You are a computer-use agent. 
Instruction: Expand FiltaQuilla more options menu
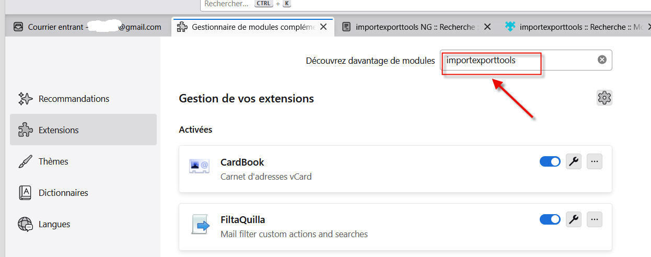click(x=594, y=220)
